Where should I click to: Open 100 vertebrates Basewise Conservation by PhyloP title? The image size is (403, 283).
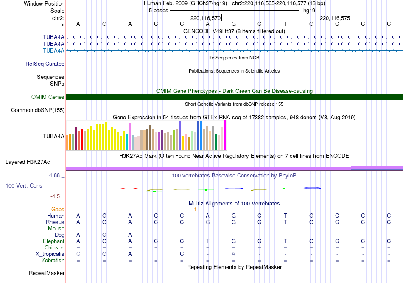tap(234, 176)
